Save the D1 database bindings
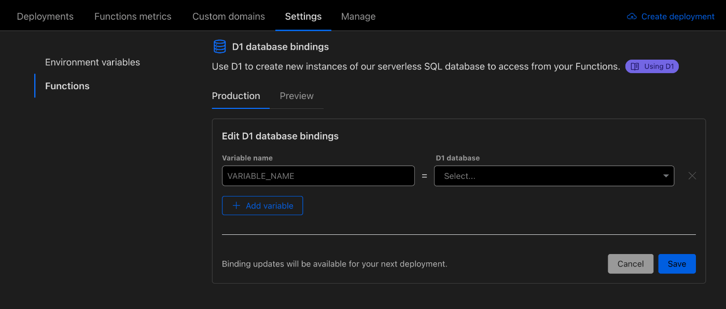The image size is (726, 309). pyautogui.click(x=677, y=264)
